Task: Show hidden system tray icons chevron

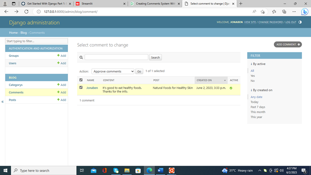Action: pyautogui.click(x=260, y=171)
